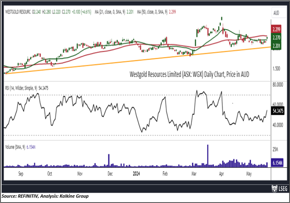This screenshot has height=203, width=290.
Task: Click the 54.3475 RSI value tag
Action: pos(278,111)
